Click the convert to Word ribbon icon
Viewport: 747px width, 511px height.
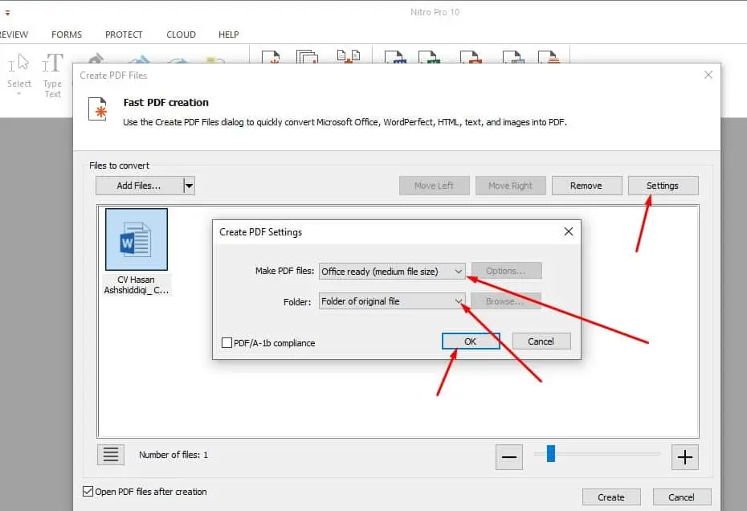pos(395,57)
